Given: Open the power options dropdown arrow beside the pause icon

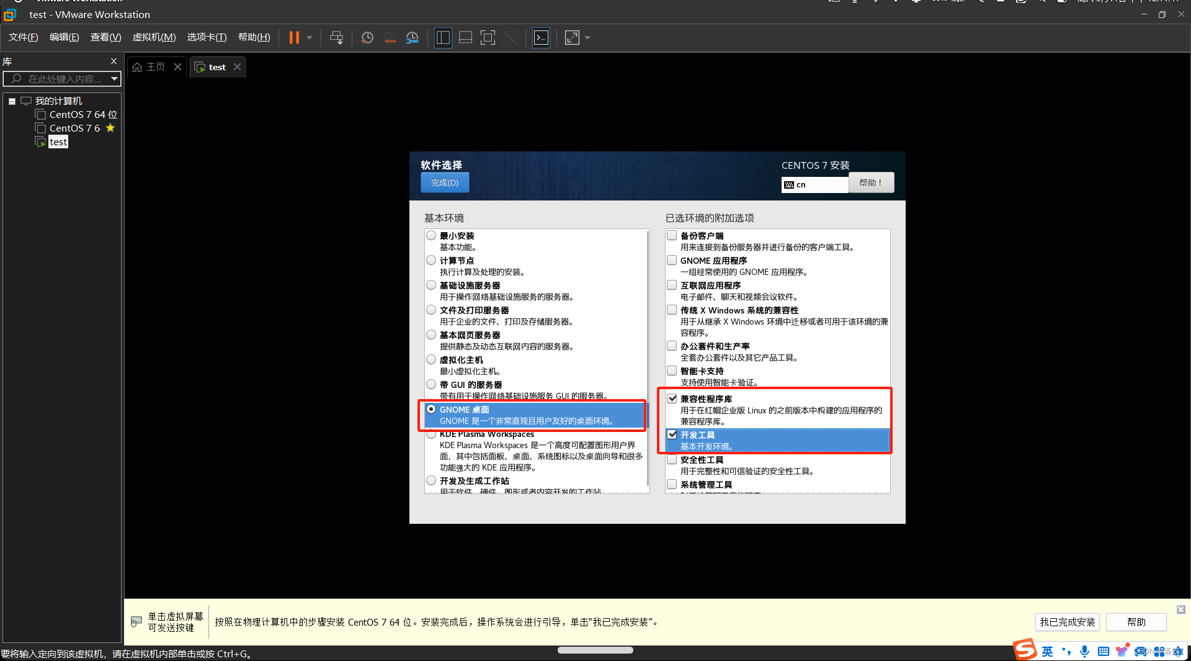Looking at the screenshot, I should (310, 38).
